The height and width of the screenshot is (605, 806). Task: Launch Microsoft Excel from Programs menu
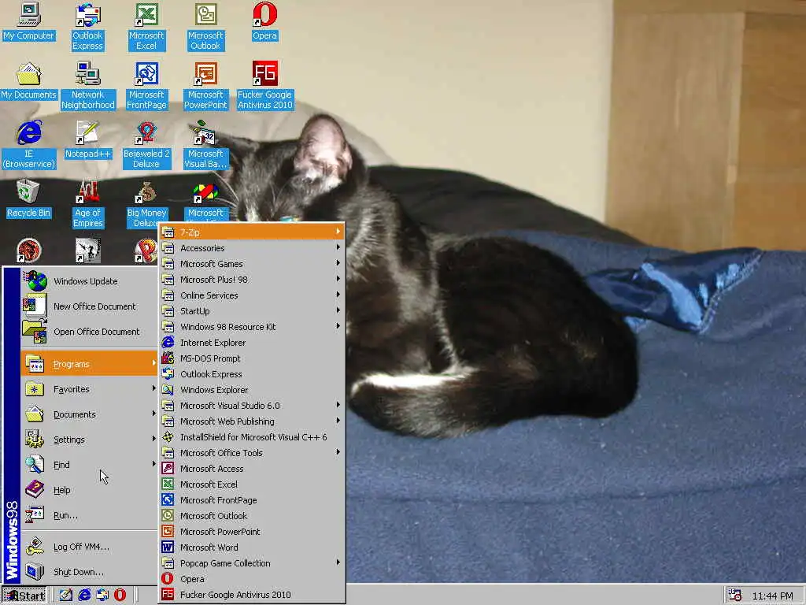click(x=252, y=484)
